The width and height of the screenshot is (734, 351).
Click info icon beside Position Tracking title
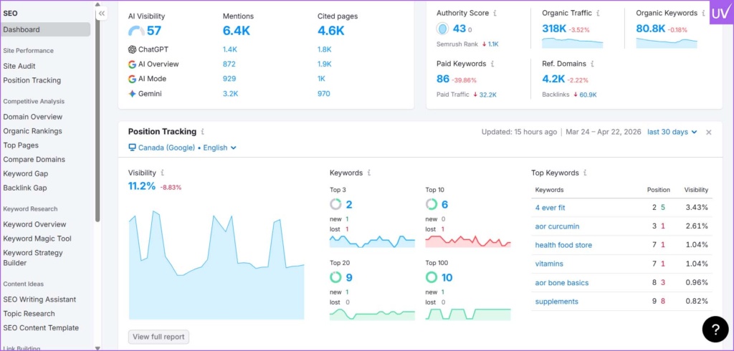click(x=203, y=132)
